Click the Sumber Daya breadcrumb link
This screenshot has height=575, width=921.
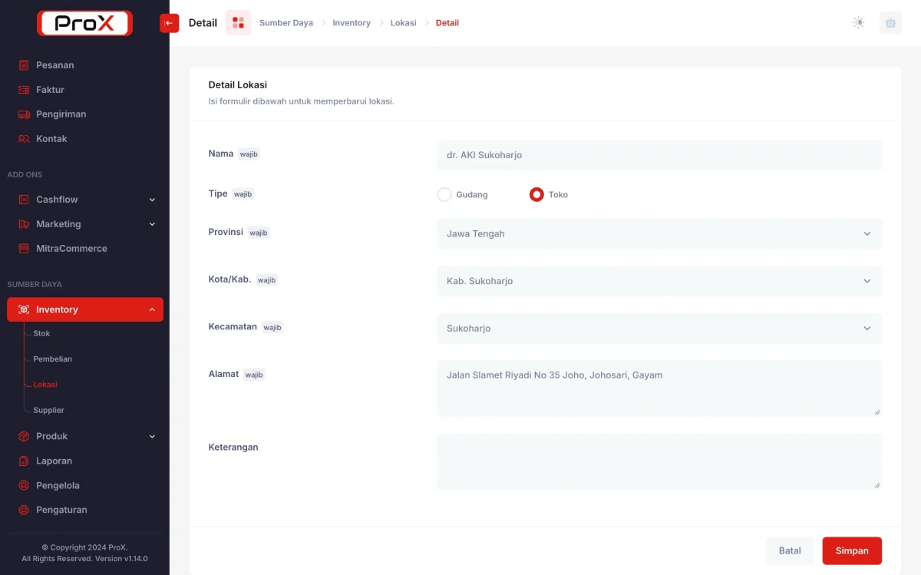(286, 23)
